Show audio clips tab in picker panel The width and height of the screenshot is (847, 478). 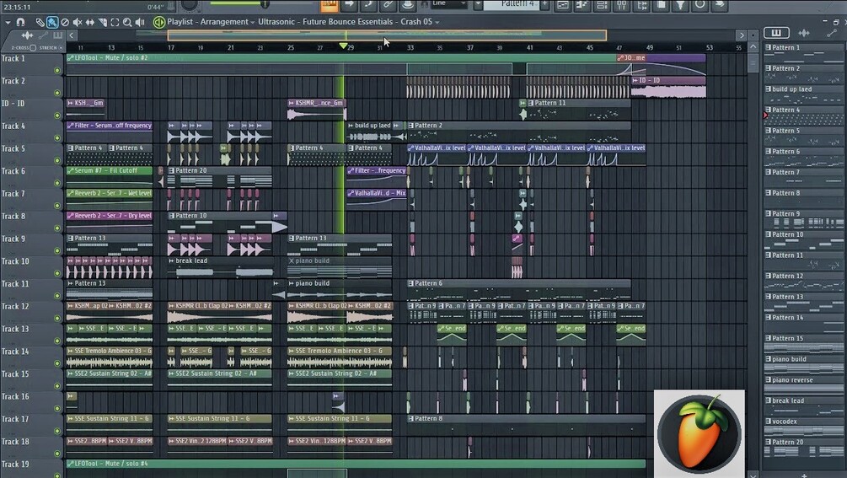pyautogui.click(x=804, y=33)
